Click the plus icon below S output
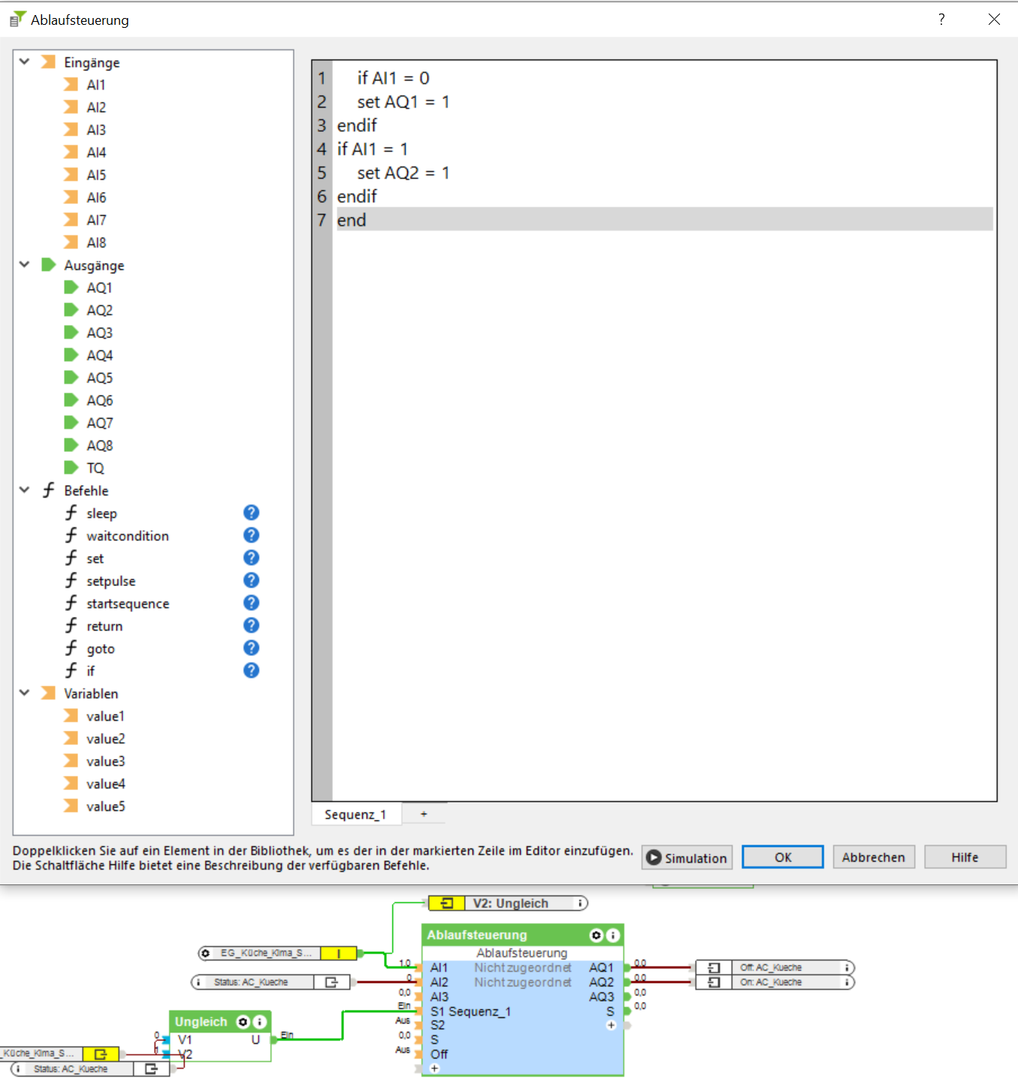The width and height of the screenshot is (1018, 1082). (x=611, y=1026)
